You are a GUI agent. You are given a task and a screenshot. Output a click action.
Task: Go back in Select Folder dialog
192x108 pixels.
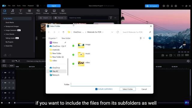pyautogui.click(x=49, y=32)
